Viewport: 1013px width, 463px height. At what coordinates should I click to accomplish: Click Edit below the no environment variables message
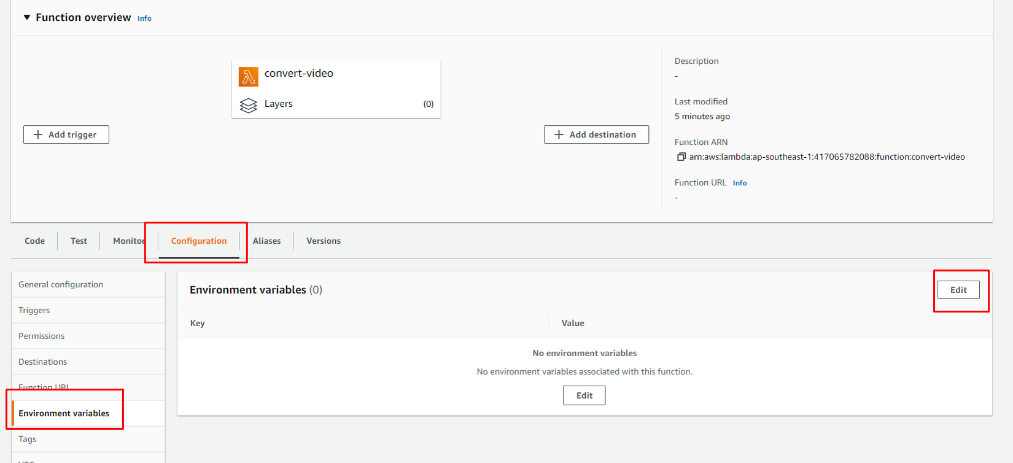pyautogui.click(x=584, y=395)
